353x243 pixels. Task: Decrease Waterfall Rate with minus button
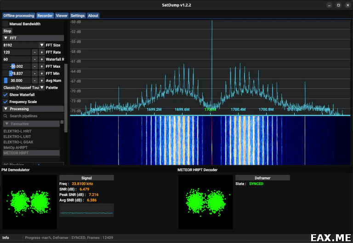coord(34,59)
